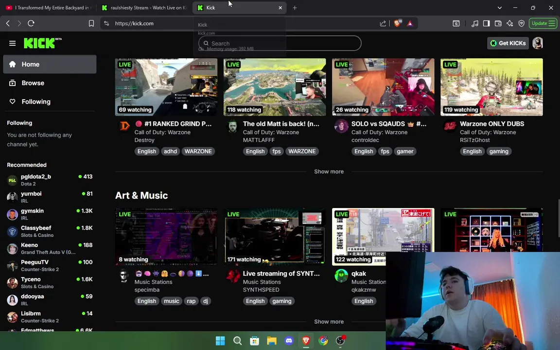Click the Brave Rewards triangle icon
This screenshot has width=560, height=350.
tap(410, 23)
